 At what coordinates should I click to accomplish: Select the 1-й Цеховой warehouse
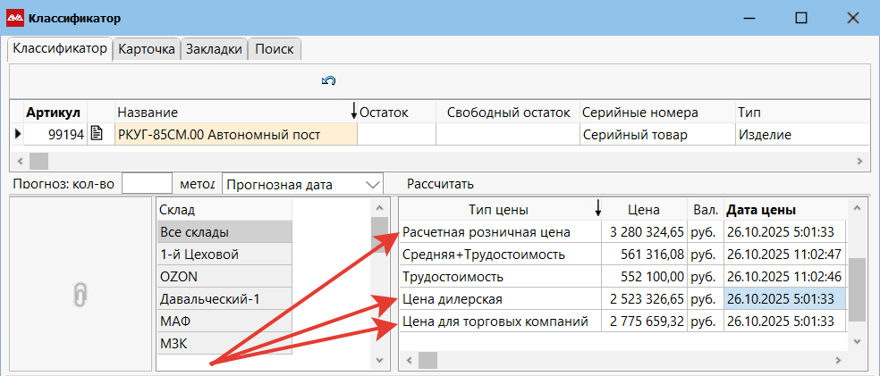pyautogui.click(x=224, y=255)
